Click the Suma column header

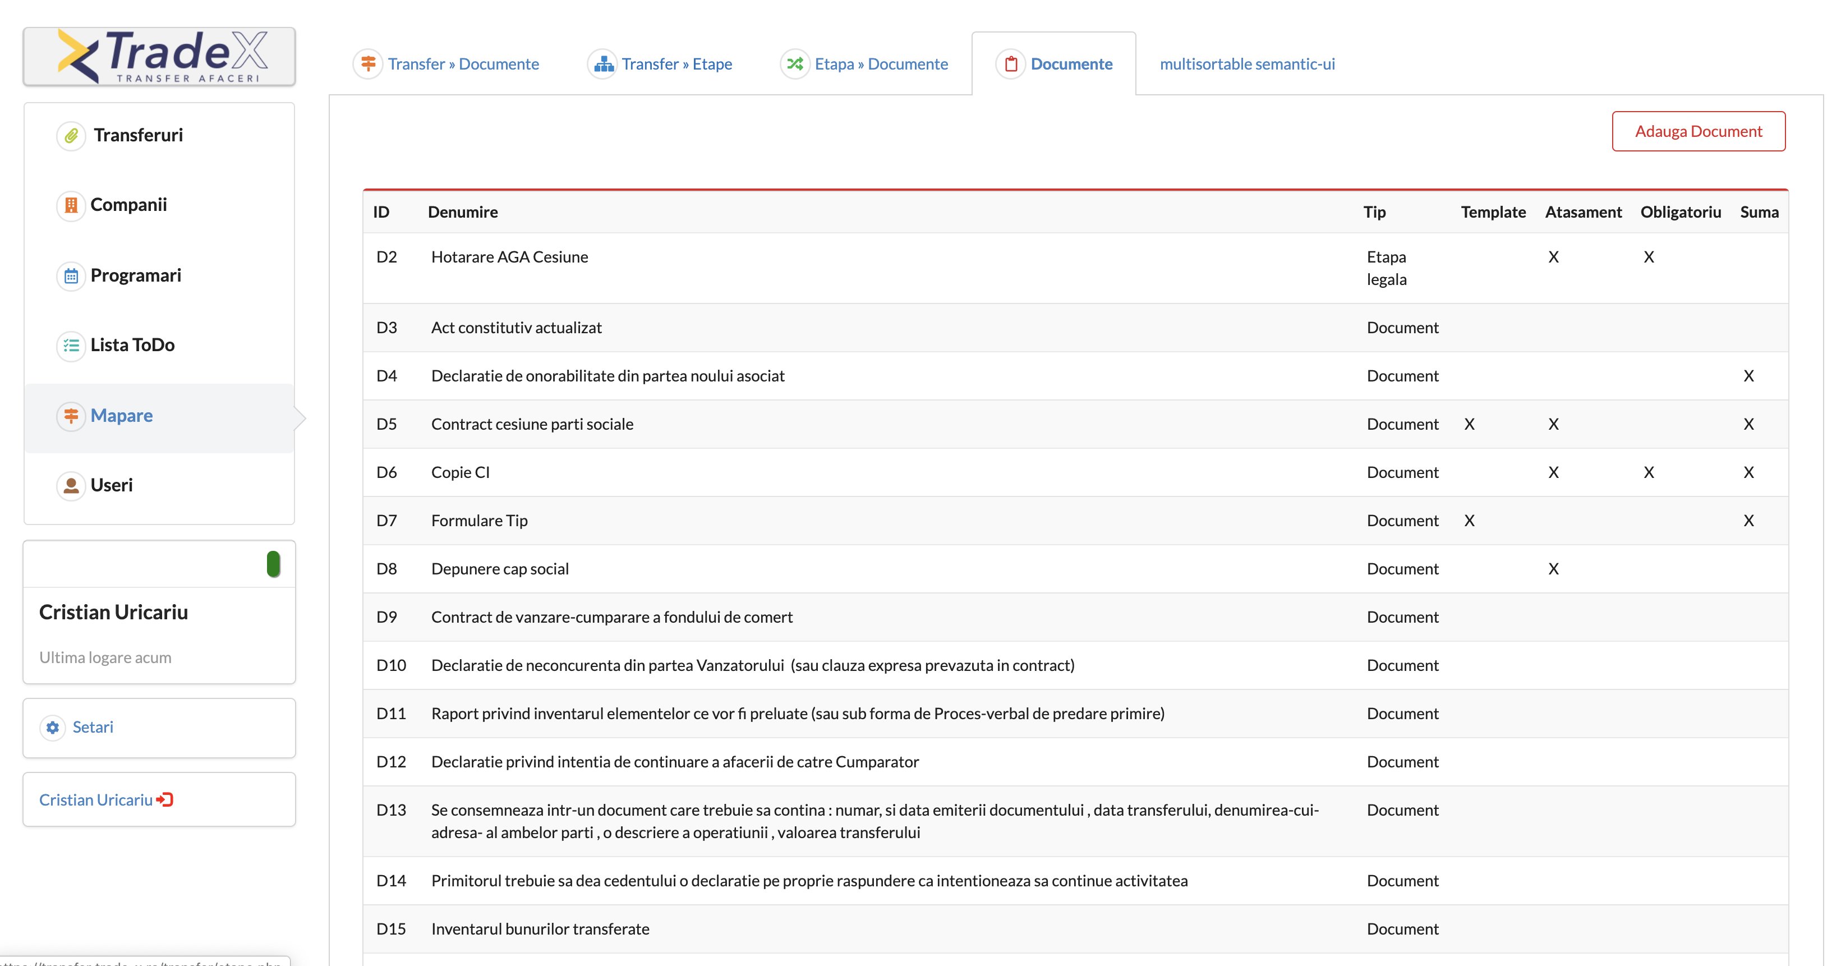(x=1759, y=212)
